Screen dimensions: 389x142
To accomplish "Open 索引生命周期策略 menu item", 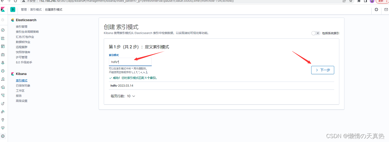I will [x=27, y=32].
